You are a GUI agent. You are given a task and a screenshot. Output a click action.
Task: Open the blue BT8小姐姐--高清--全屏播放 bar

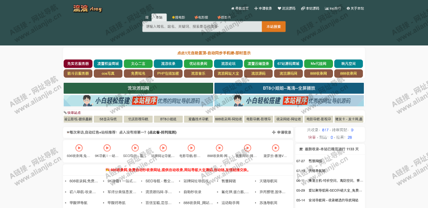coord(289,88)
